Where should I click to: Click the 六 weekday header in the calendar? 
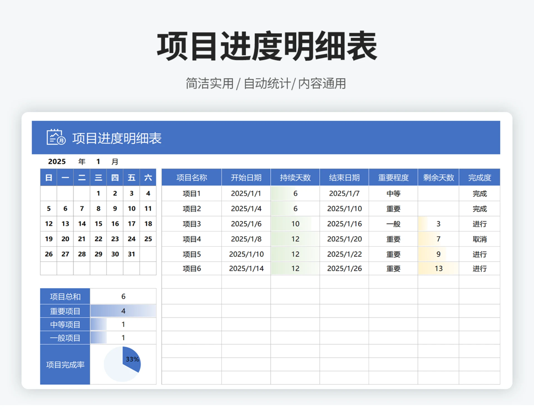click(148, 177)
